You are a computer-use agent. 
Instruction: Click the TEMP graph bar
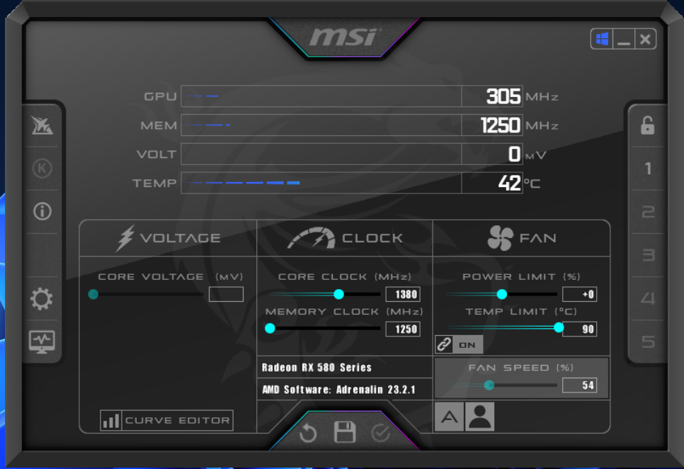coord(321,183)
